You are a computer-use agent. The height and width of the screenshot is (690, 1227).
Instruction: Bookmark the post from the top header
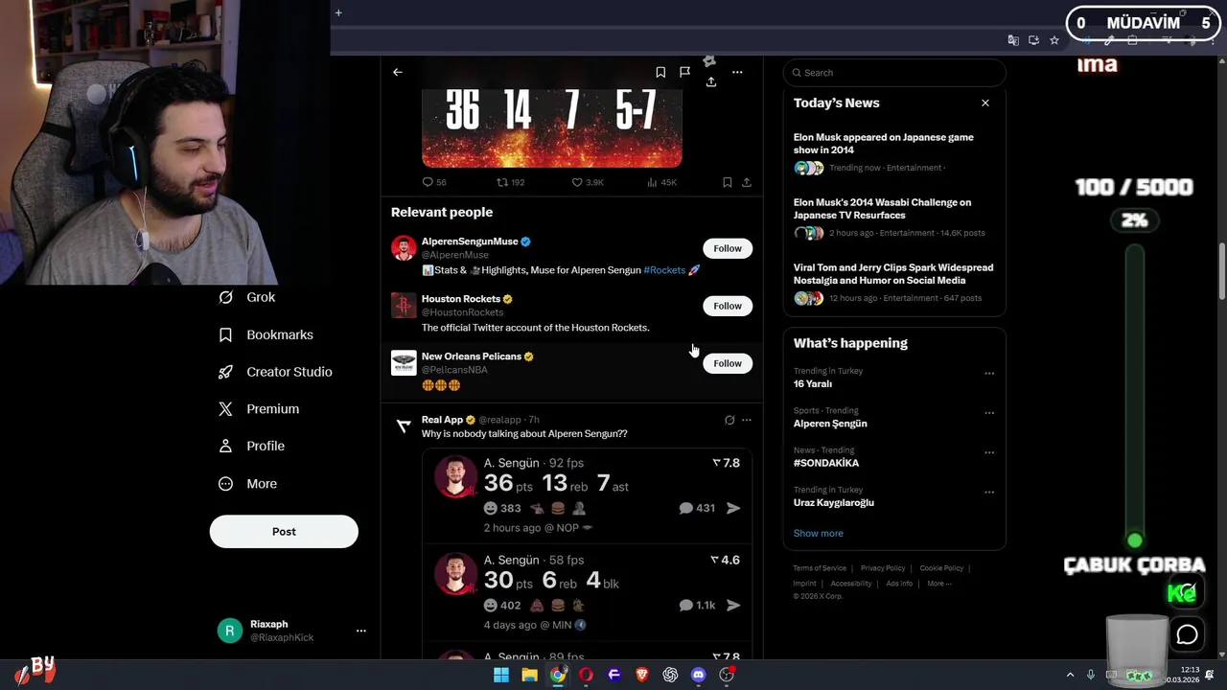point(660,72)
